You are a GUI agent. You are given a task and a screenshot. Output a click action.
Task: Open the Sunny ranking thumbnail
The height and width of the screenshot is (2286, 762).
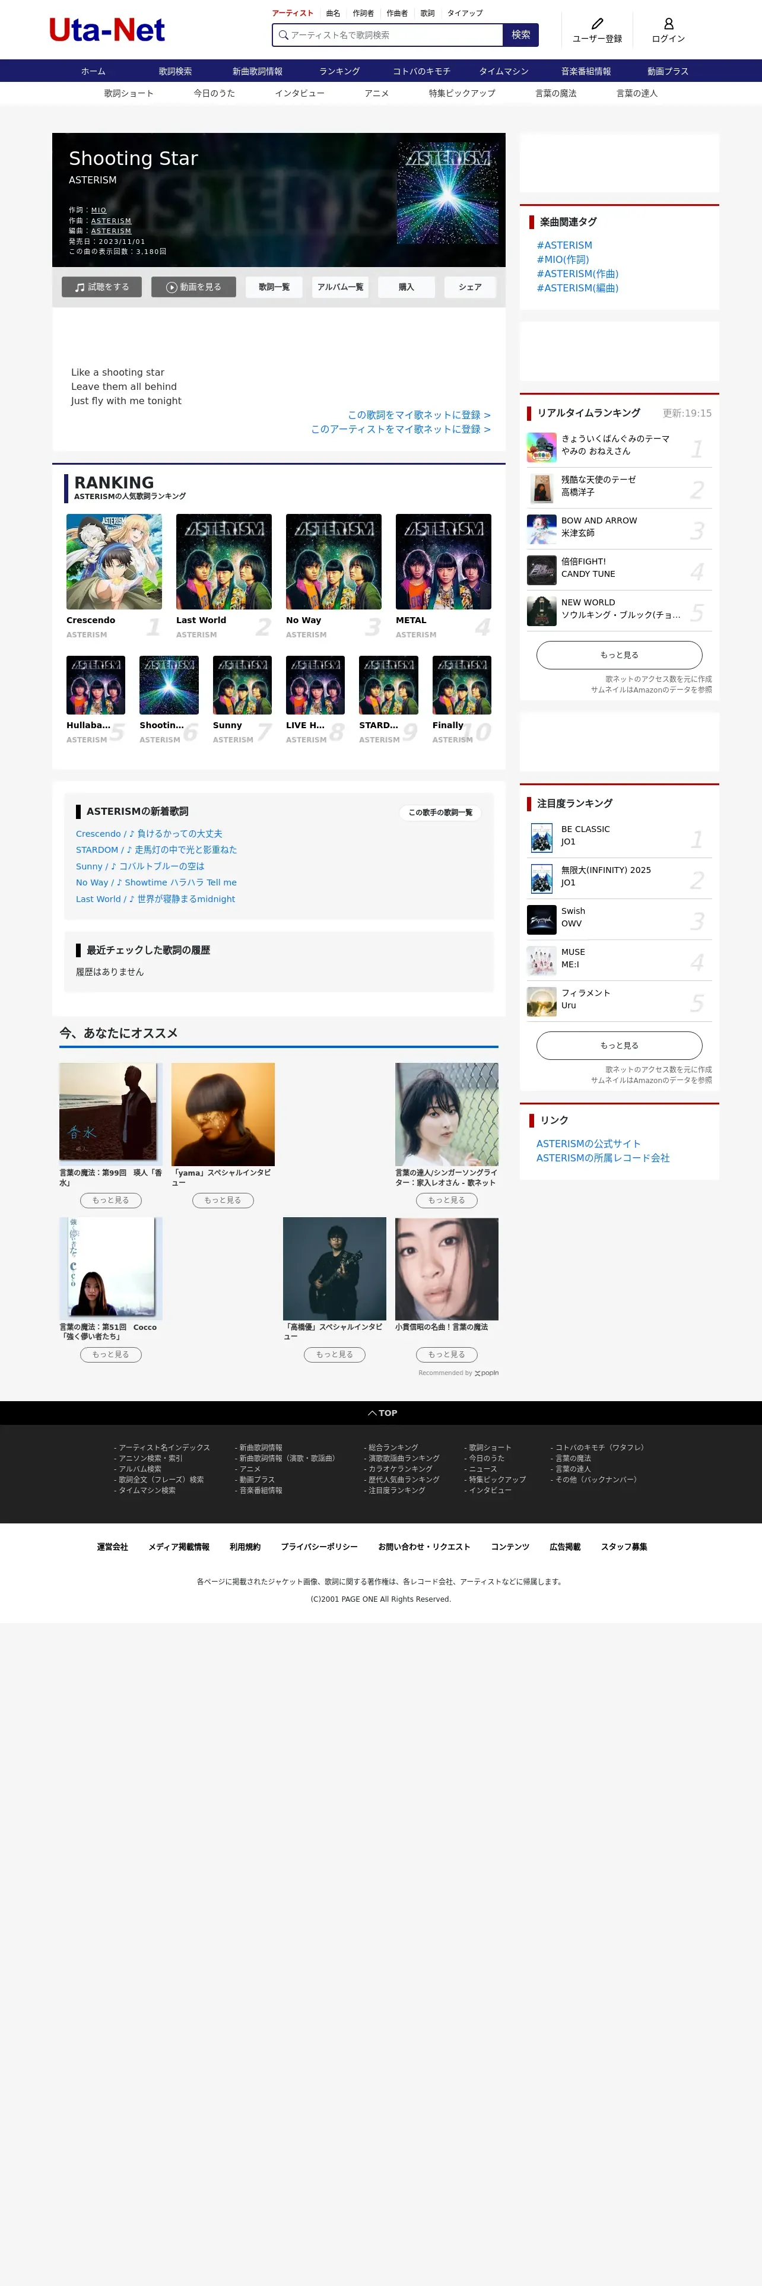(242, 685)
